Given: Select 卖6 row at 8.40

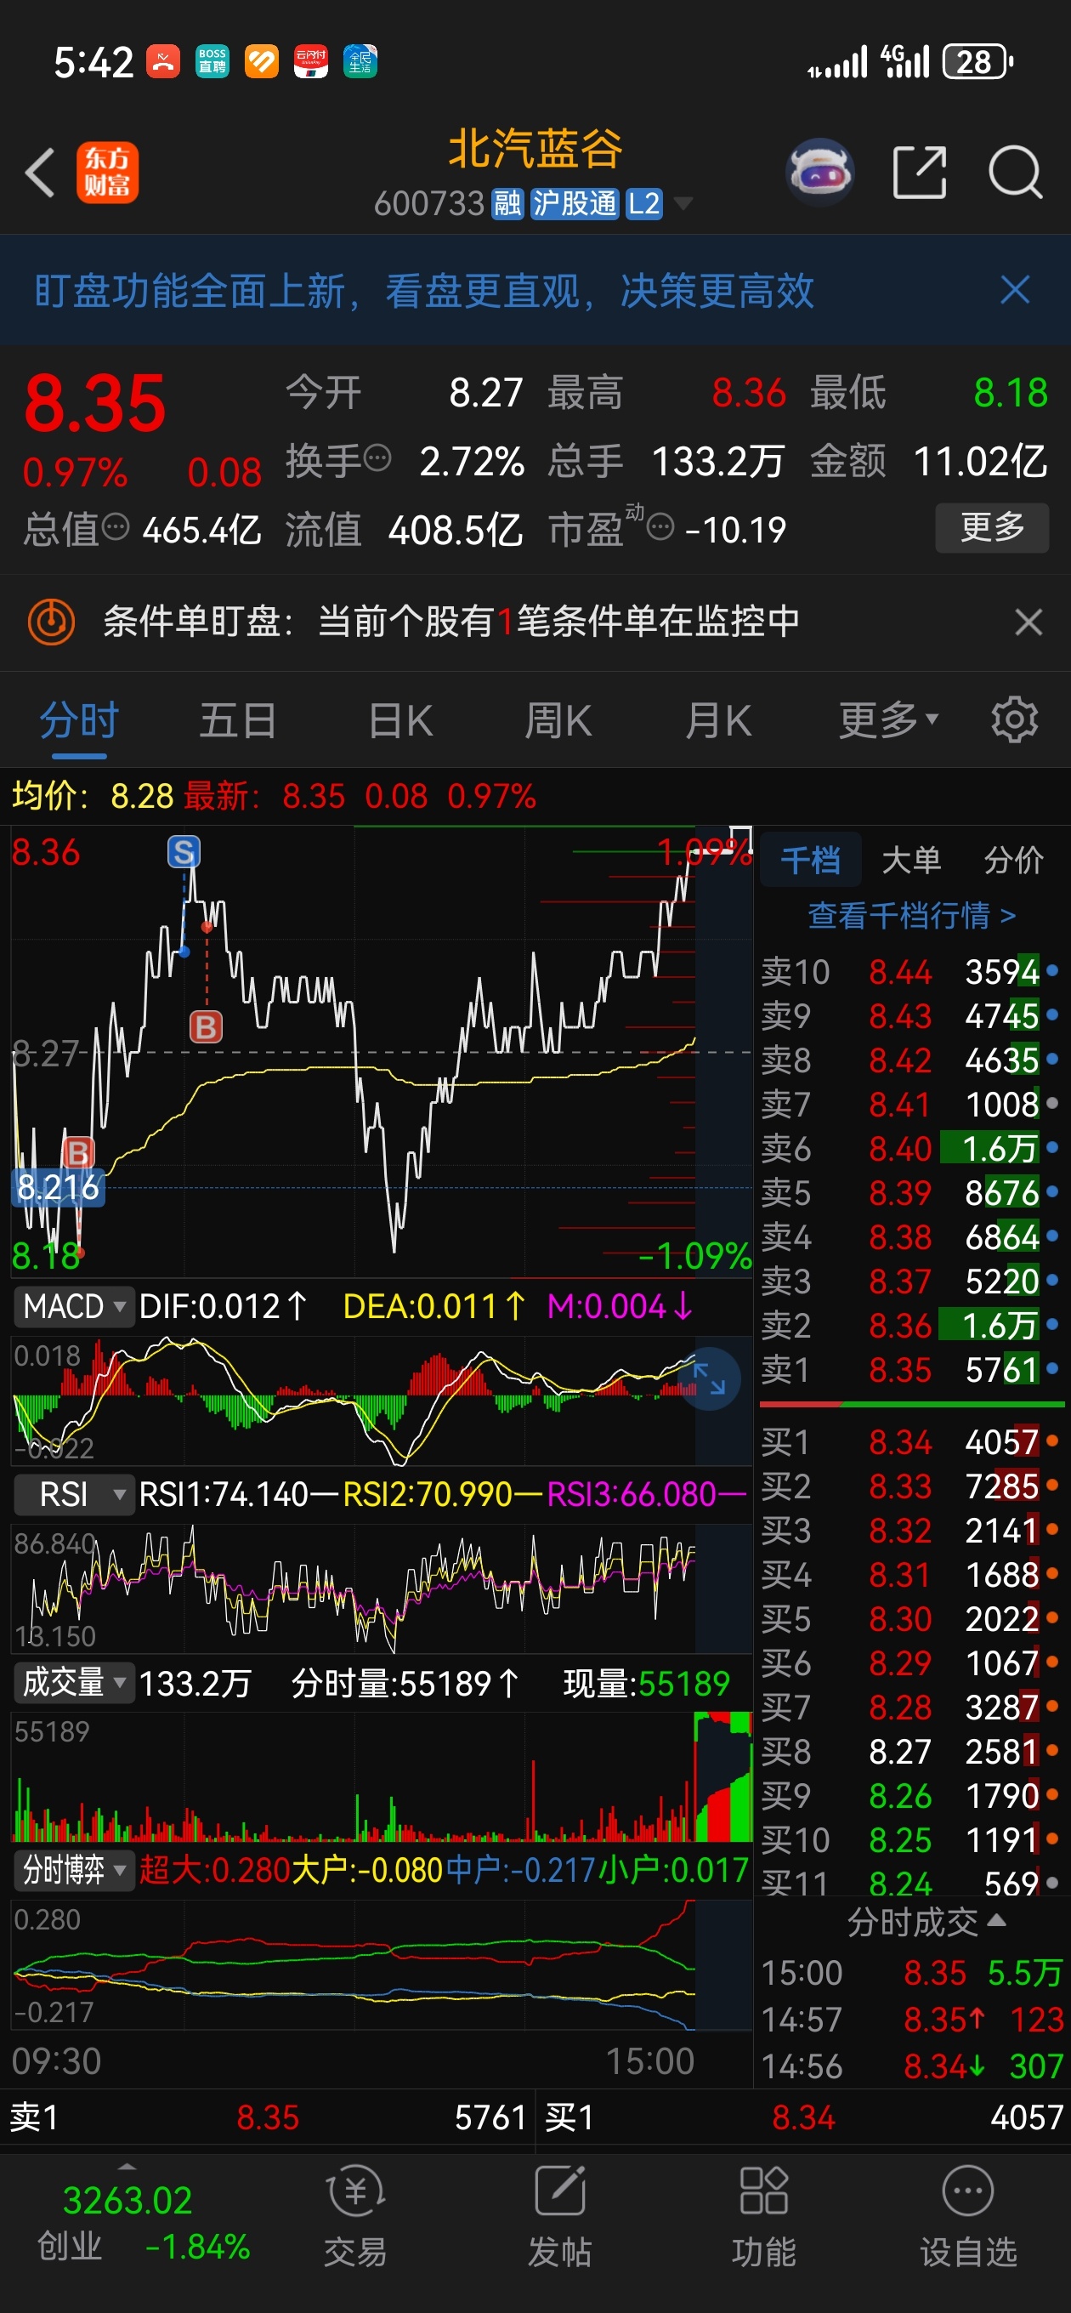Looking at the screenshot, I should point(911,1148).
